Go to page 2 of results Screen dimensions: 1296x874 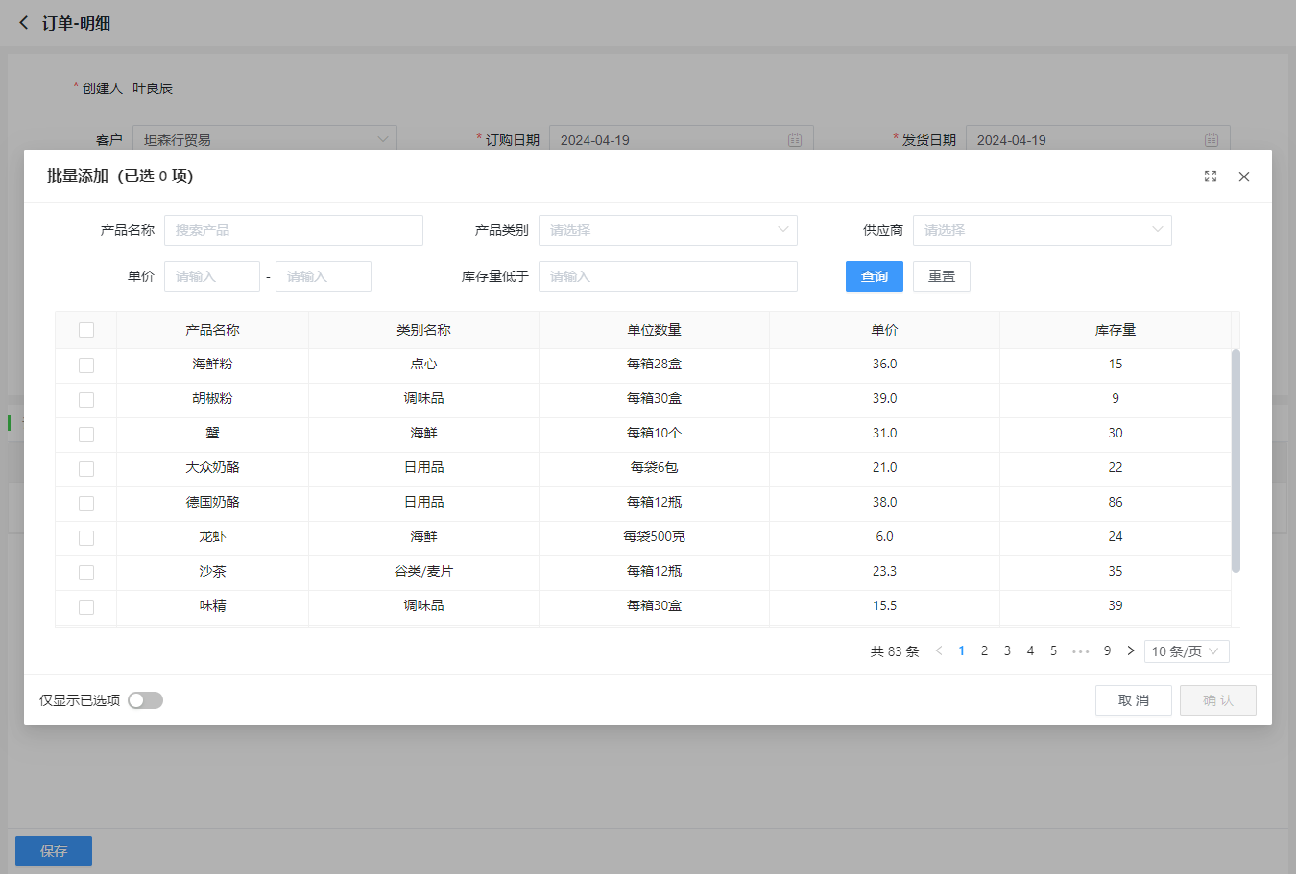click(984, 651)
